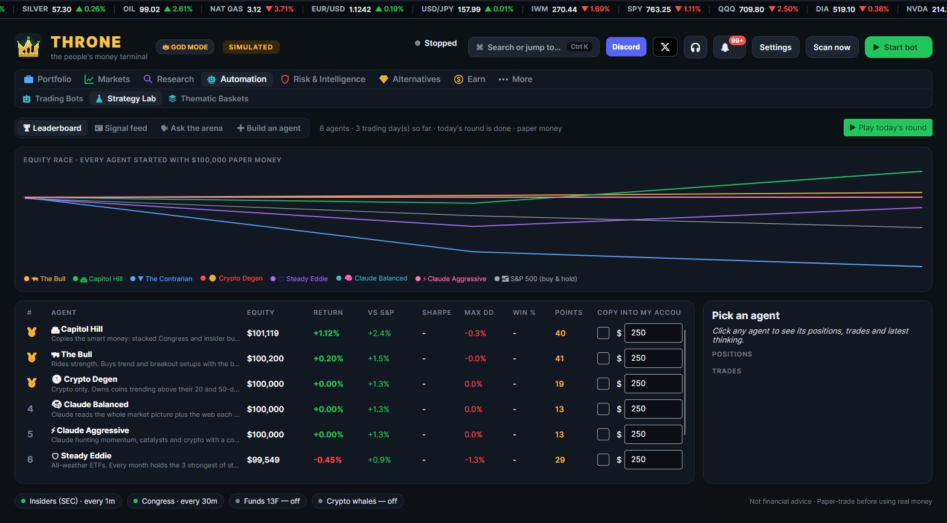Image resolution: width=947 pixels, height=523 pixels.
Task: Show the Leaderboard view
Action: (x=52, y=128)
